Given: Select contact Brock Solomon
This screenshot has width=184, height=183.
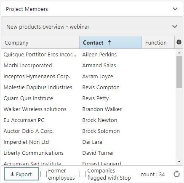Looking at the screenshot, I should point(101,131).
